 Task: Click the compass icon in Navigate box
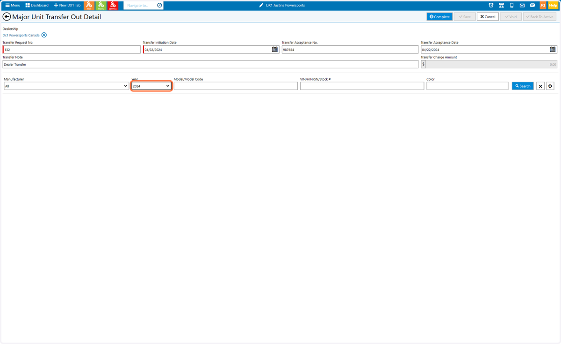[159, 5]
